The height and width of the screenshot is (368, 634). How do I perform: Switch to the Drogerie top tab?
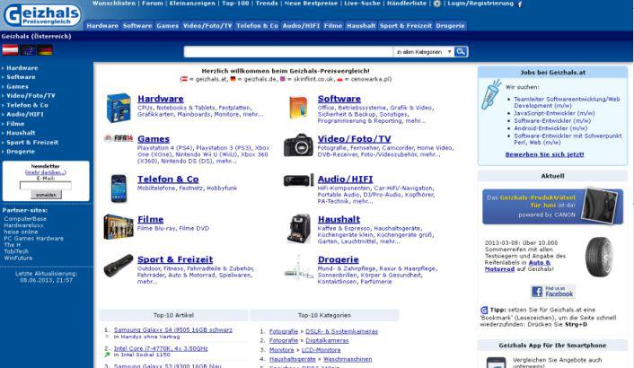[x=451, y=25]
